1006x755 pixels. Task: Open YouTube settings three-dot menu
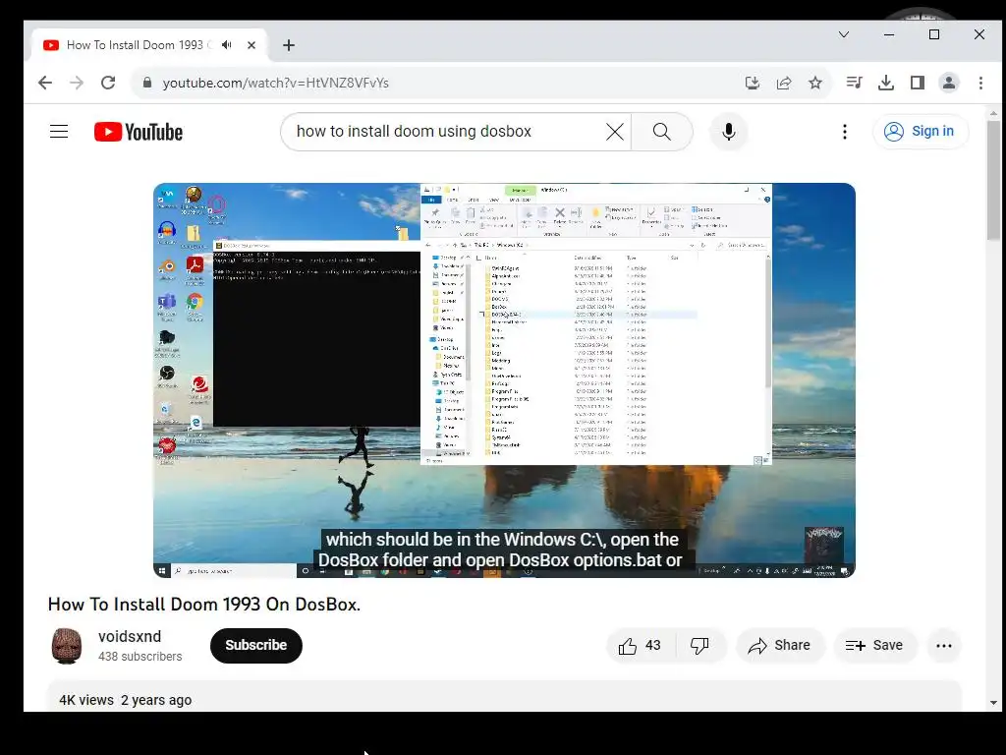point(844,132)
